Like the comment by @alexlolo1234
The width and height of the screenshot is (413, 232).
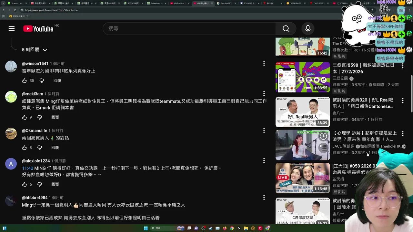pyautogui.click(x=25, y=184)
